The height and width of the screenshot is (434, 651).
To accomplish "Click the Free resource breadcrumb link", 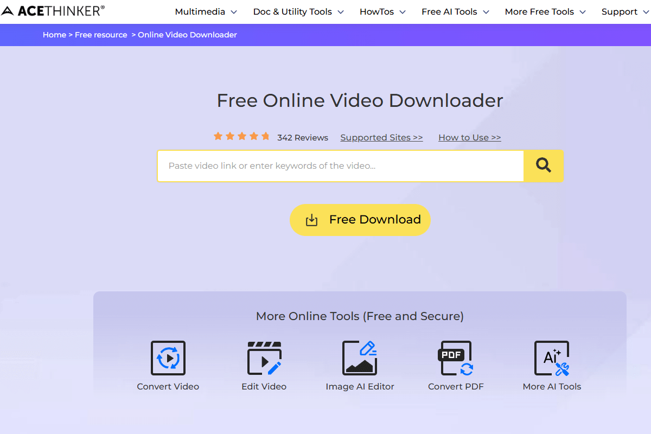I will point(101,35).
